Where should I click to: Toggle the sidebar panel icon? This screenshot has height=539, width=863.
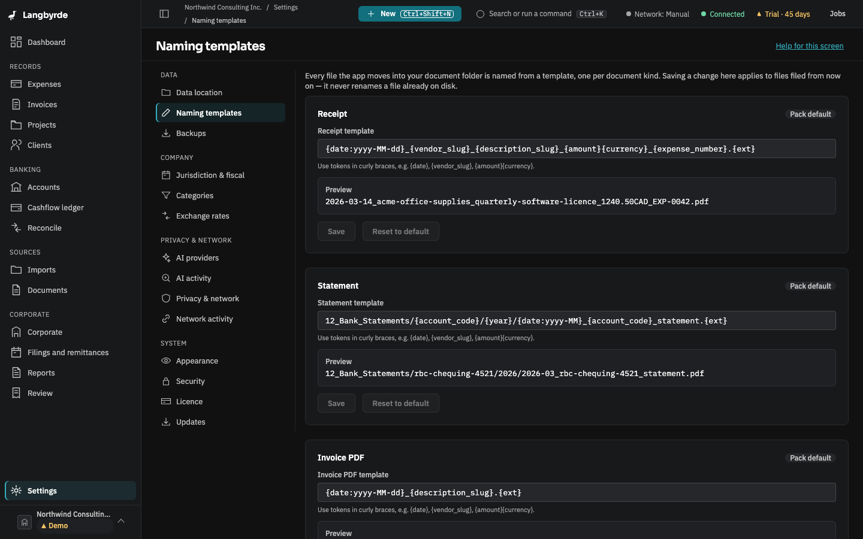coord(164,14)
